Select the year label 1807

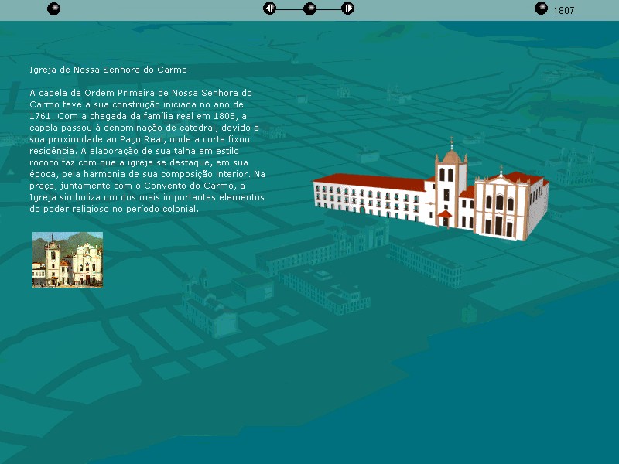pyautogui.click(x=563, y=11)
